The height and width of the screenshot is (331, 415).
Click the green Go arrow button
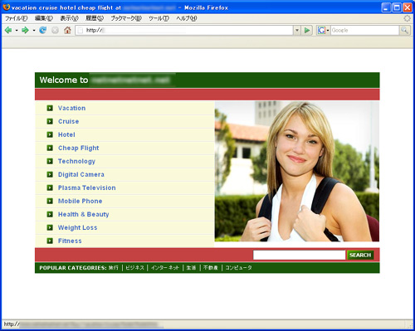tap(307, 30)
